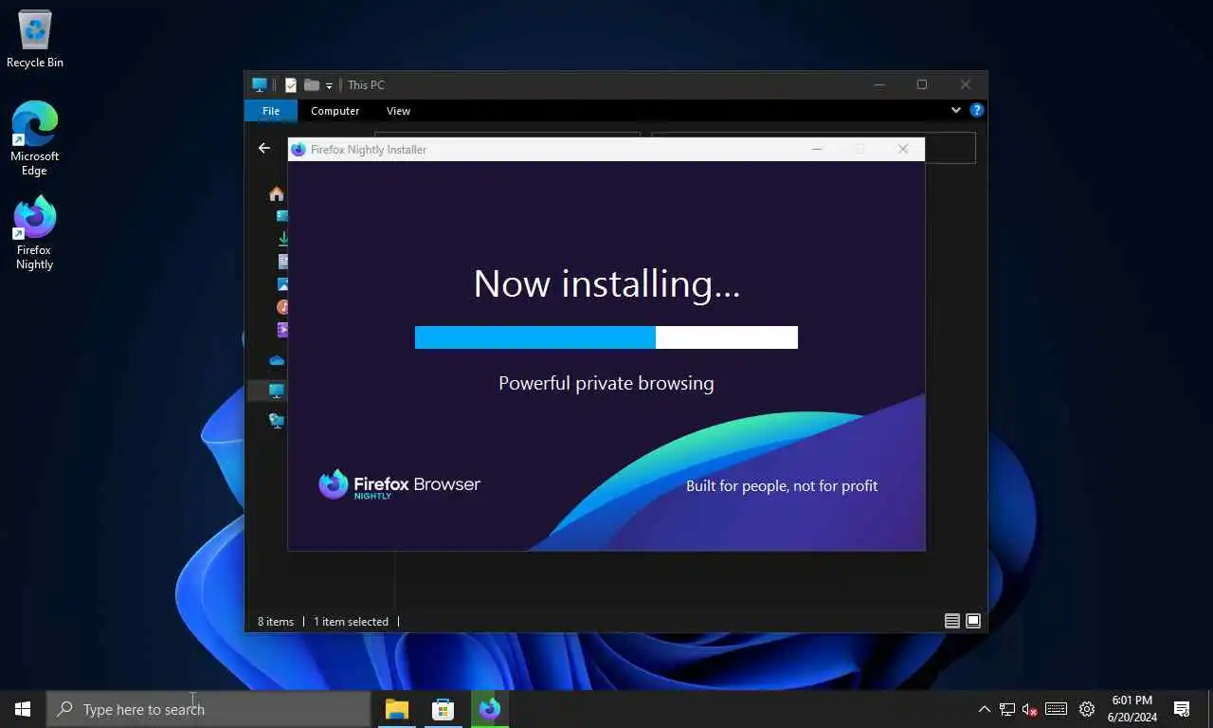
Task: Select Home in Explorer sidebar
Action: coord(277,193)
